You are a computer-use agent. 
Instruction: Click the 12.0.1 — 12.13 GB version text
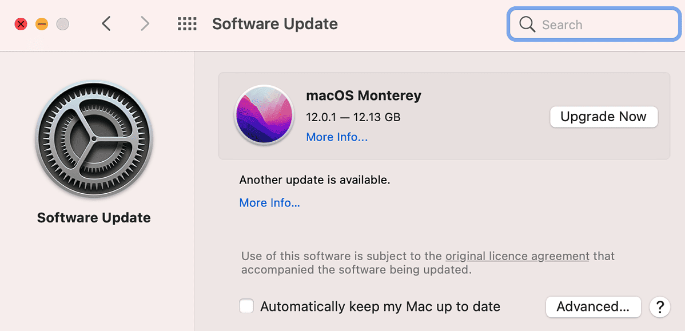click(x=353, y=117)
